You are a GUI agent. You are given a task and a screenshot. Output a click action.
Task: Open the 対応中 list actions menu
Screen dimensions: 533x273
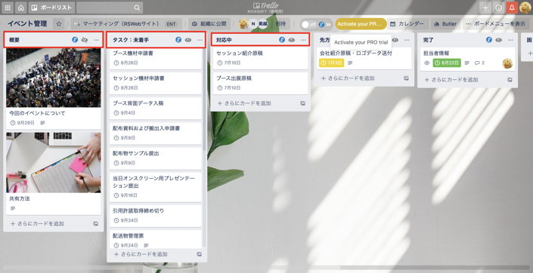[303, 40]
